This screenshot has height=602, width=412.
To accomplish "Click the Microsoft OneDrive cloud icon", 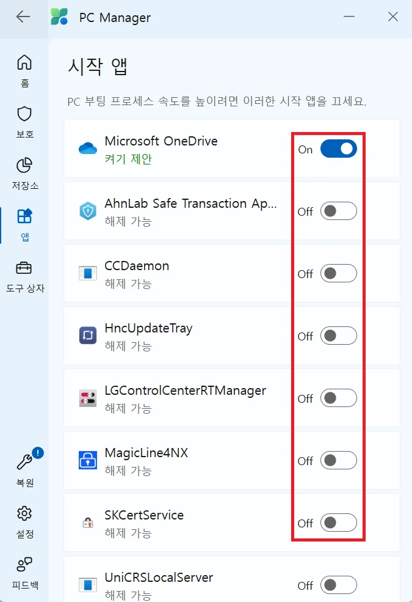I will point(88,148).
